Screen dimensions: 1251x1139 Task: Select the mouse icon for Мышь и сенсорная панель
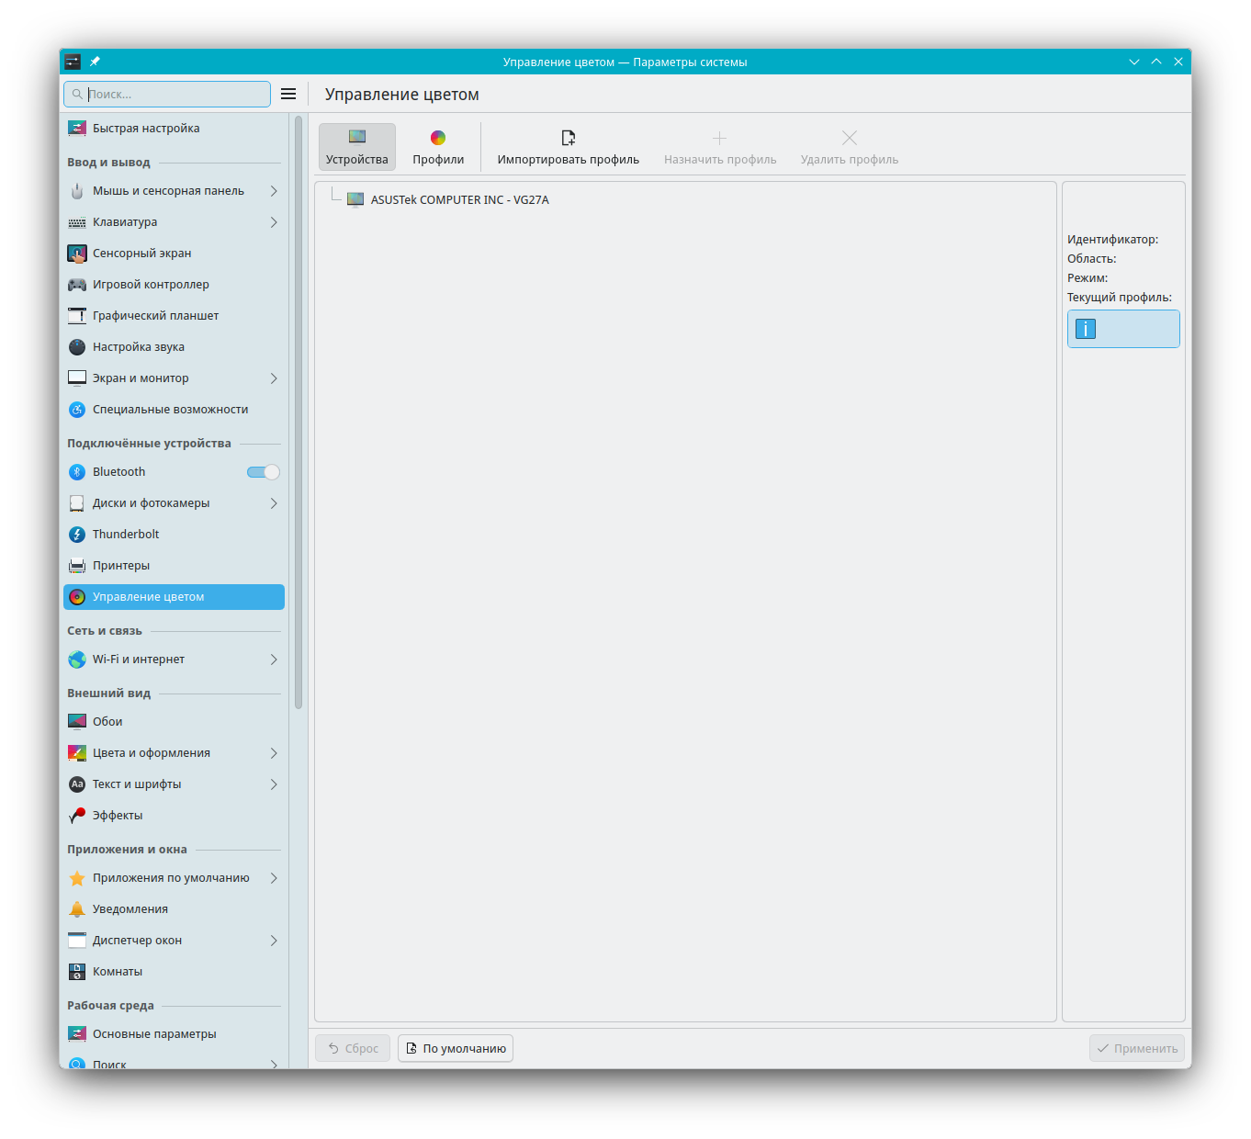click(x=77, y=191)
